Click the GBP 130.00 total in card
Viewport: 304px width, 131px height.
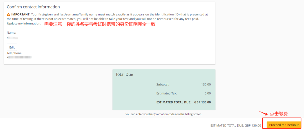pyautogui.click(x=202, y=102)
